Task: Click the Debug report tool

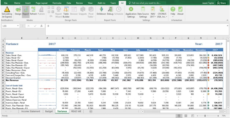Action: click(110, 11)
